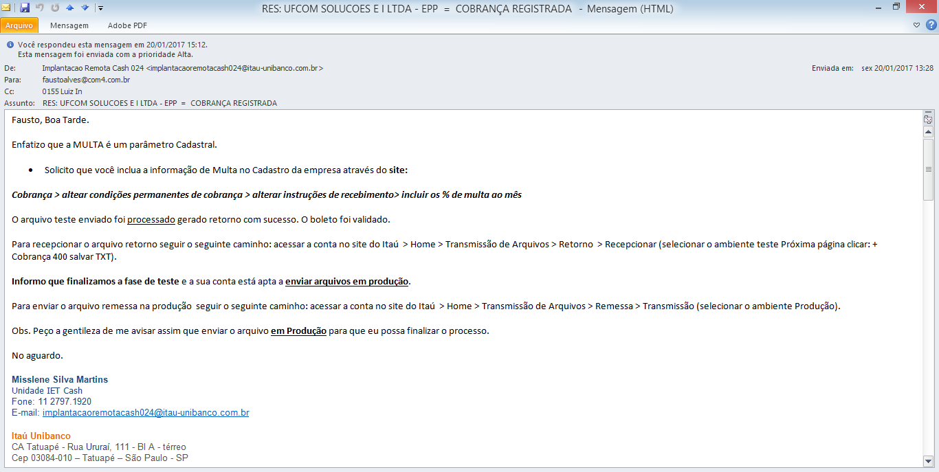
Task: Click 'Enfatizo que a MULTA' sentence
Action: [x=114, y=145]
